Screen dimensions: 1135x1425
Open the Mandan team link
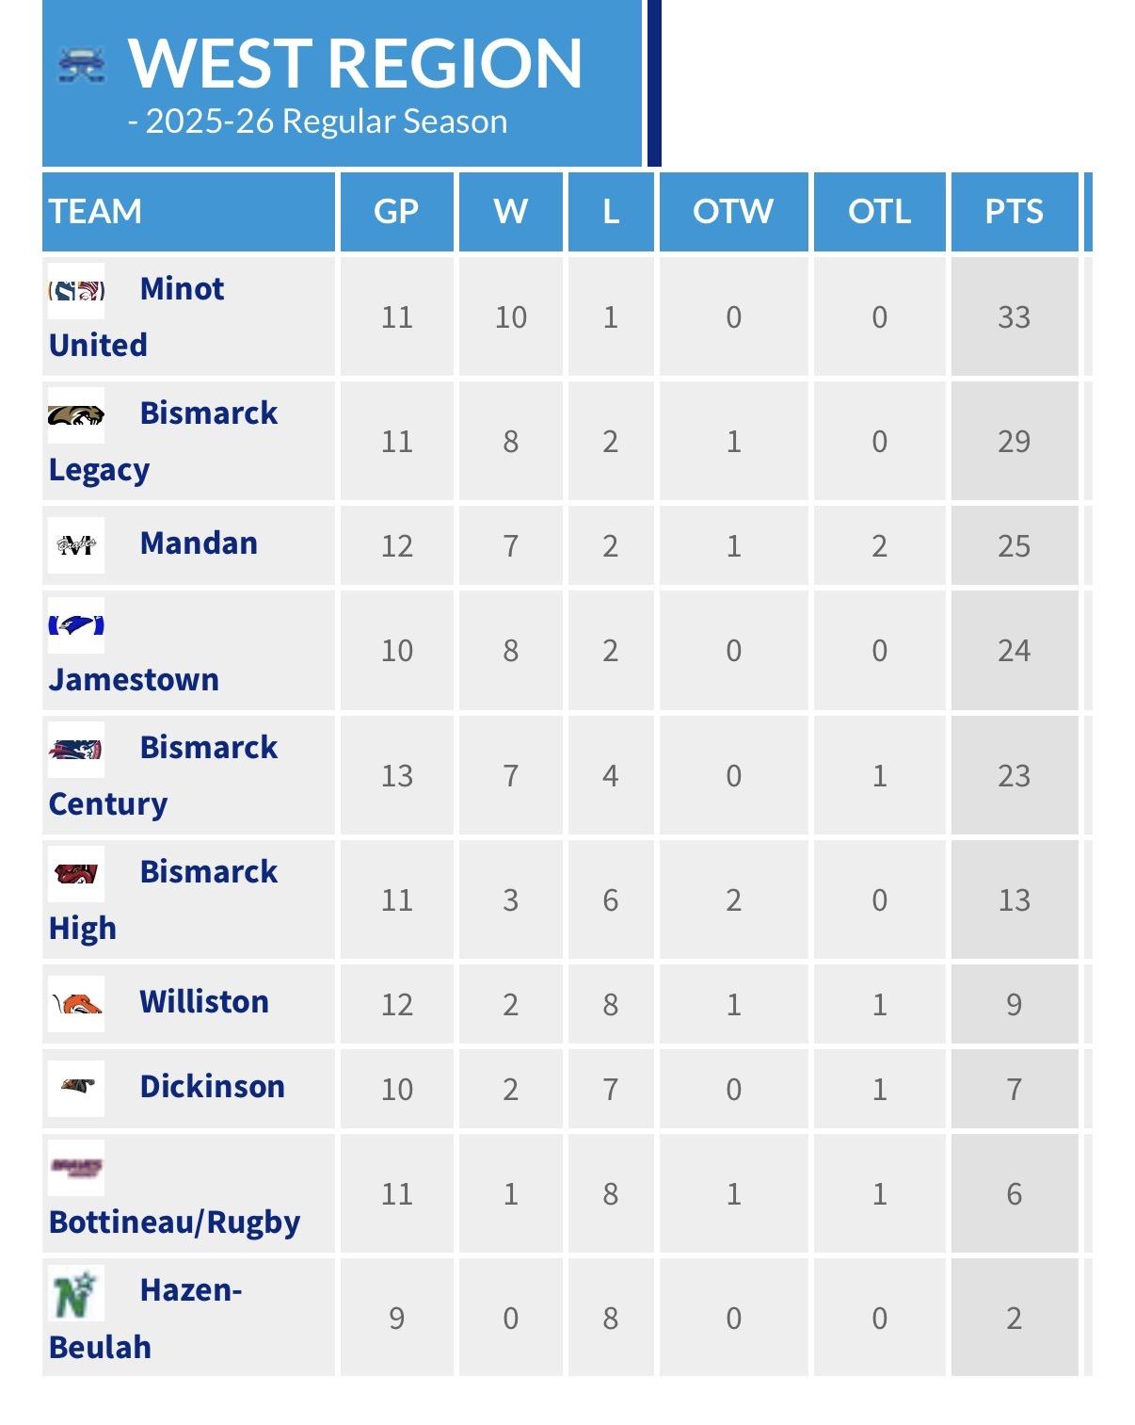[x=199, y=543]
